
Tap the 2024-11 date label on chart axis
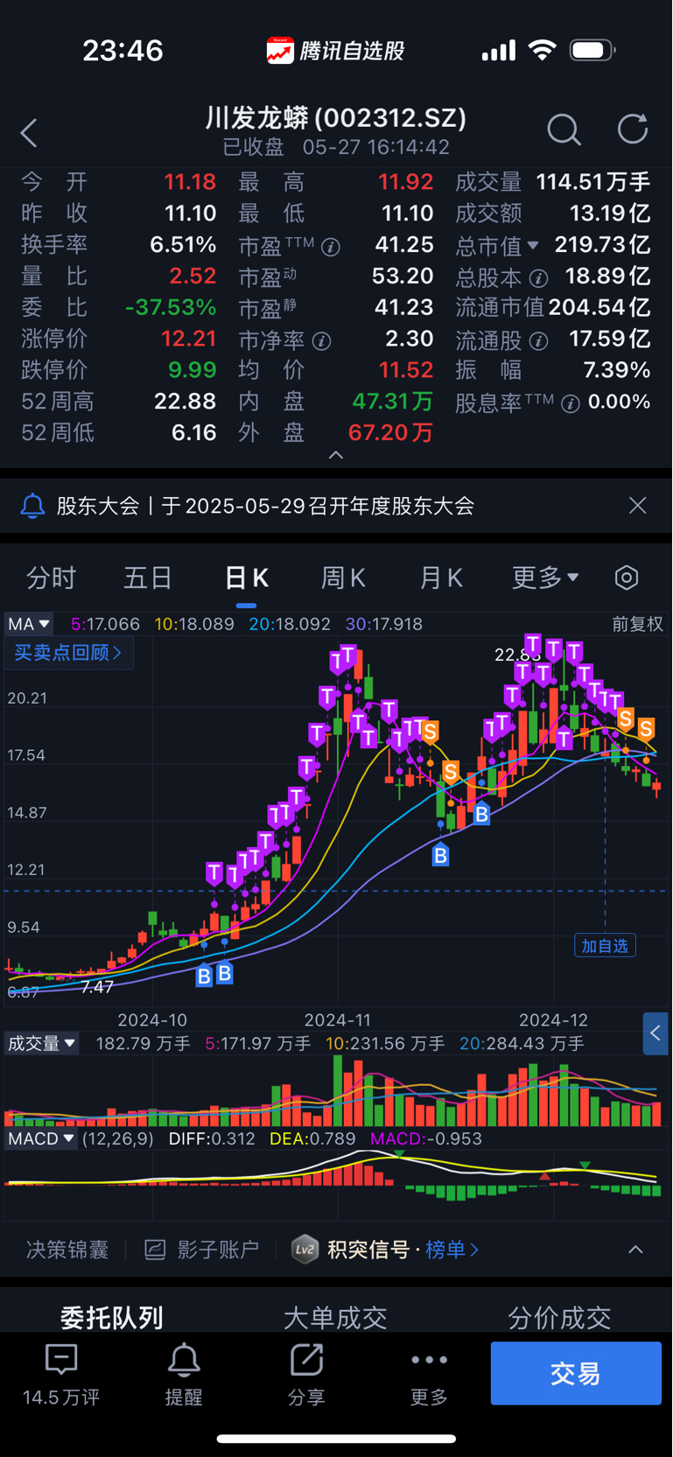(337, 1020)
